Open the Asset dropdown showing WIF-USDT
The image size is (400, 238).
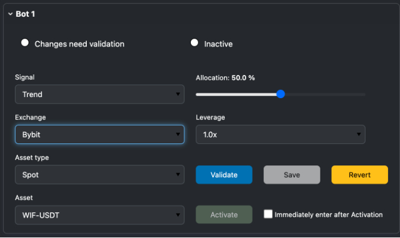pos(99,215)
